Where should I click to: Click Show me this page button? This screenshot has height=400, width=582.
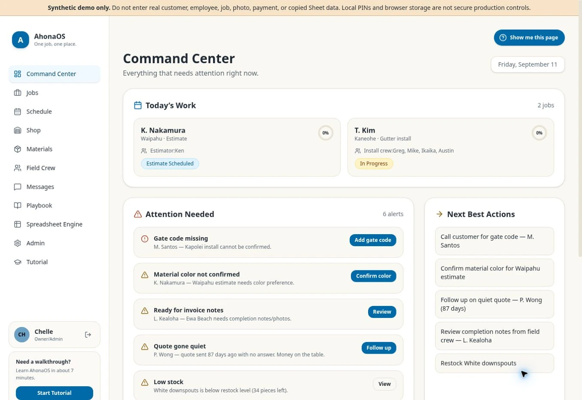pyautogui.click(x=529, y=37)
